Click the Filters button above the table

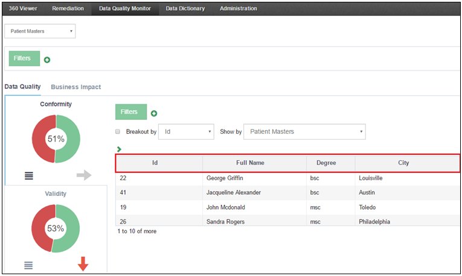pyautogui.click(x=129, y=112)
